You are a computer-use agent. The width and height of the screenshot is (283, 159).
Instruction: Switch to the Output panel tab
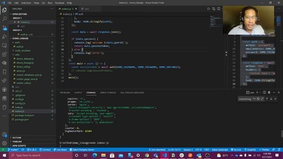pos(78,93)
